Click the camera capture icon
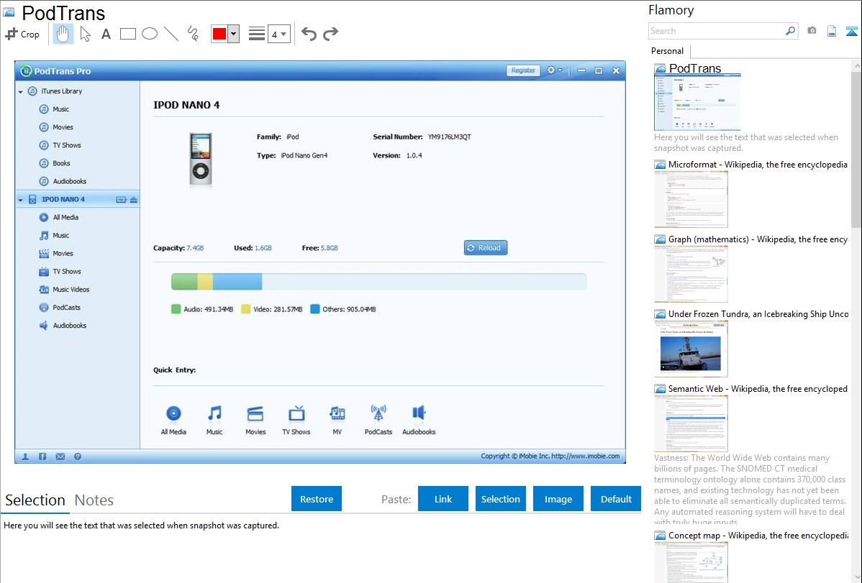Screen dimensions: 862x583 coord(812,31)
